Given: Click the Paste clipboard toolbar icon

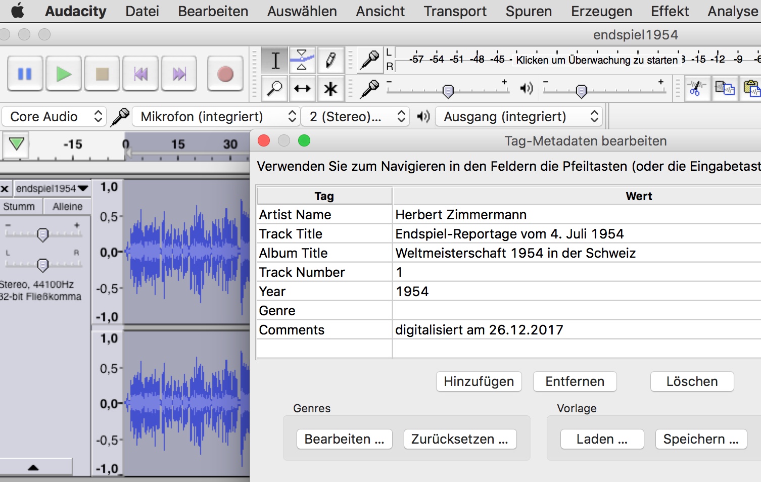Looking at the screenshot, I should (751, 88).
